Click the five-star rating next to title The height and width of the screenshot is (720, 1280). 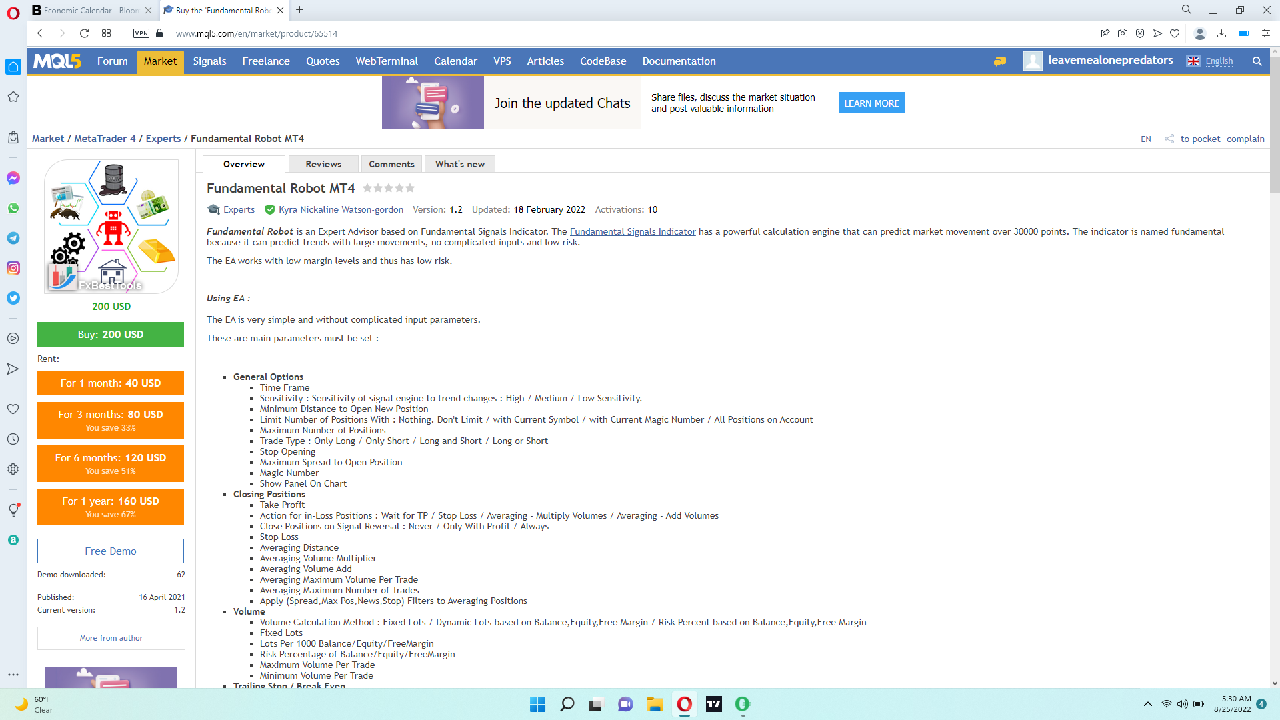coord(389,189)
